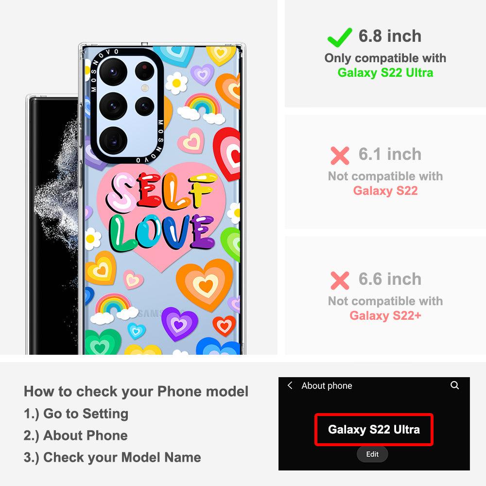486x486 pixels.
Task: Click the How to check your Phone model heading
Action: [136, 391]
